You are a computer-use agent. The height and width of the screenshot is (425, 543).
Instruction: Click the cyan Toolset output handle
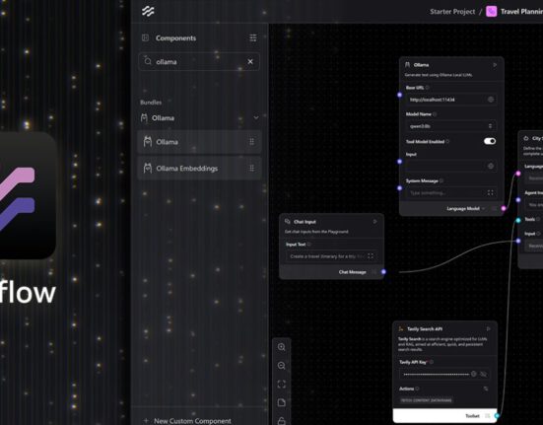point(497,416)
